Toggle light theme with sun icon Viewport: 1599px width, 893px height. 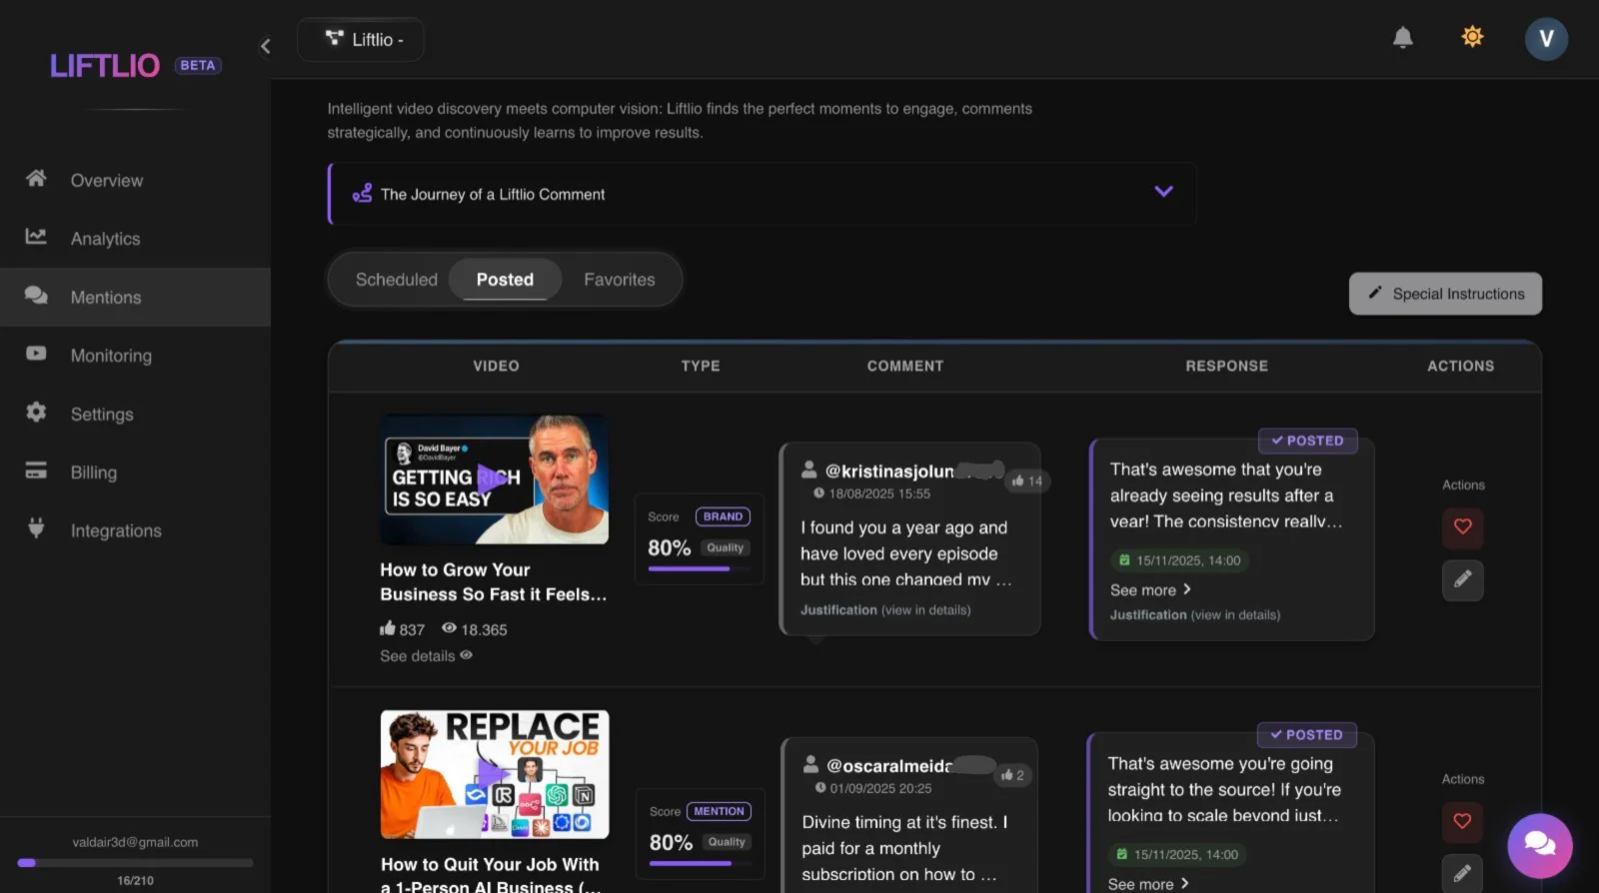[x=1472, y=38]
